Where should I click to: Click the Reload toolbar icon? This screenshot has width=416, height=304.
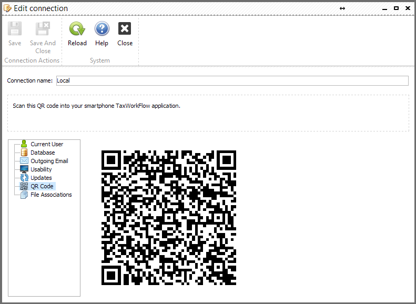click(77, 28)
